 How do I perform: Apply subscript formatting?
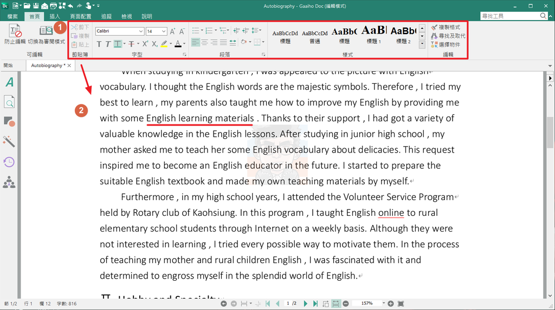(154, 44)
